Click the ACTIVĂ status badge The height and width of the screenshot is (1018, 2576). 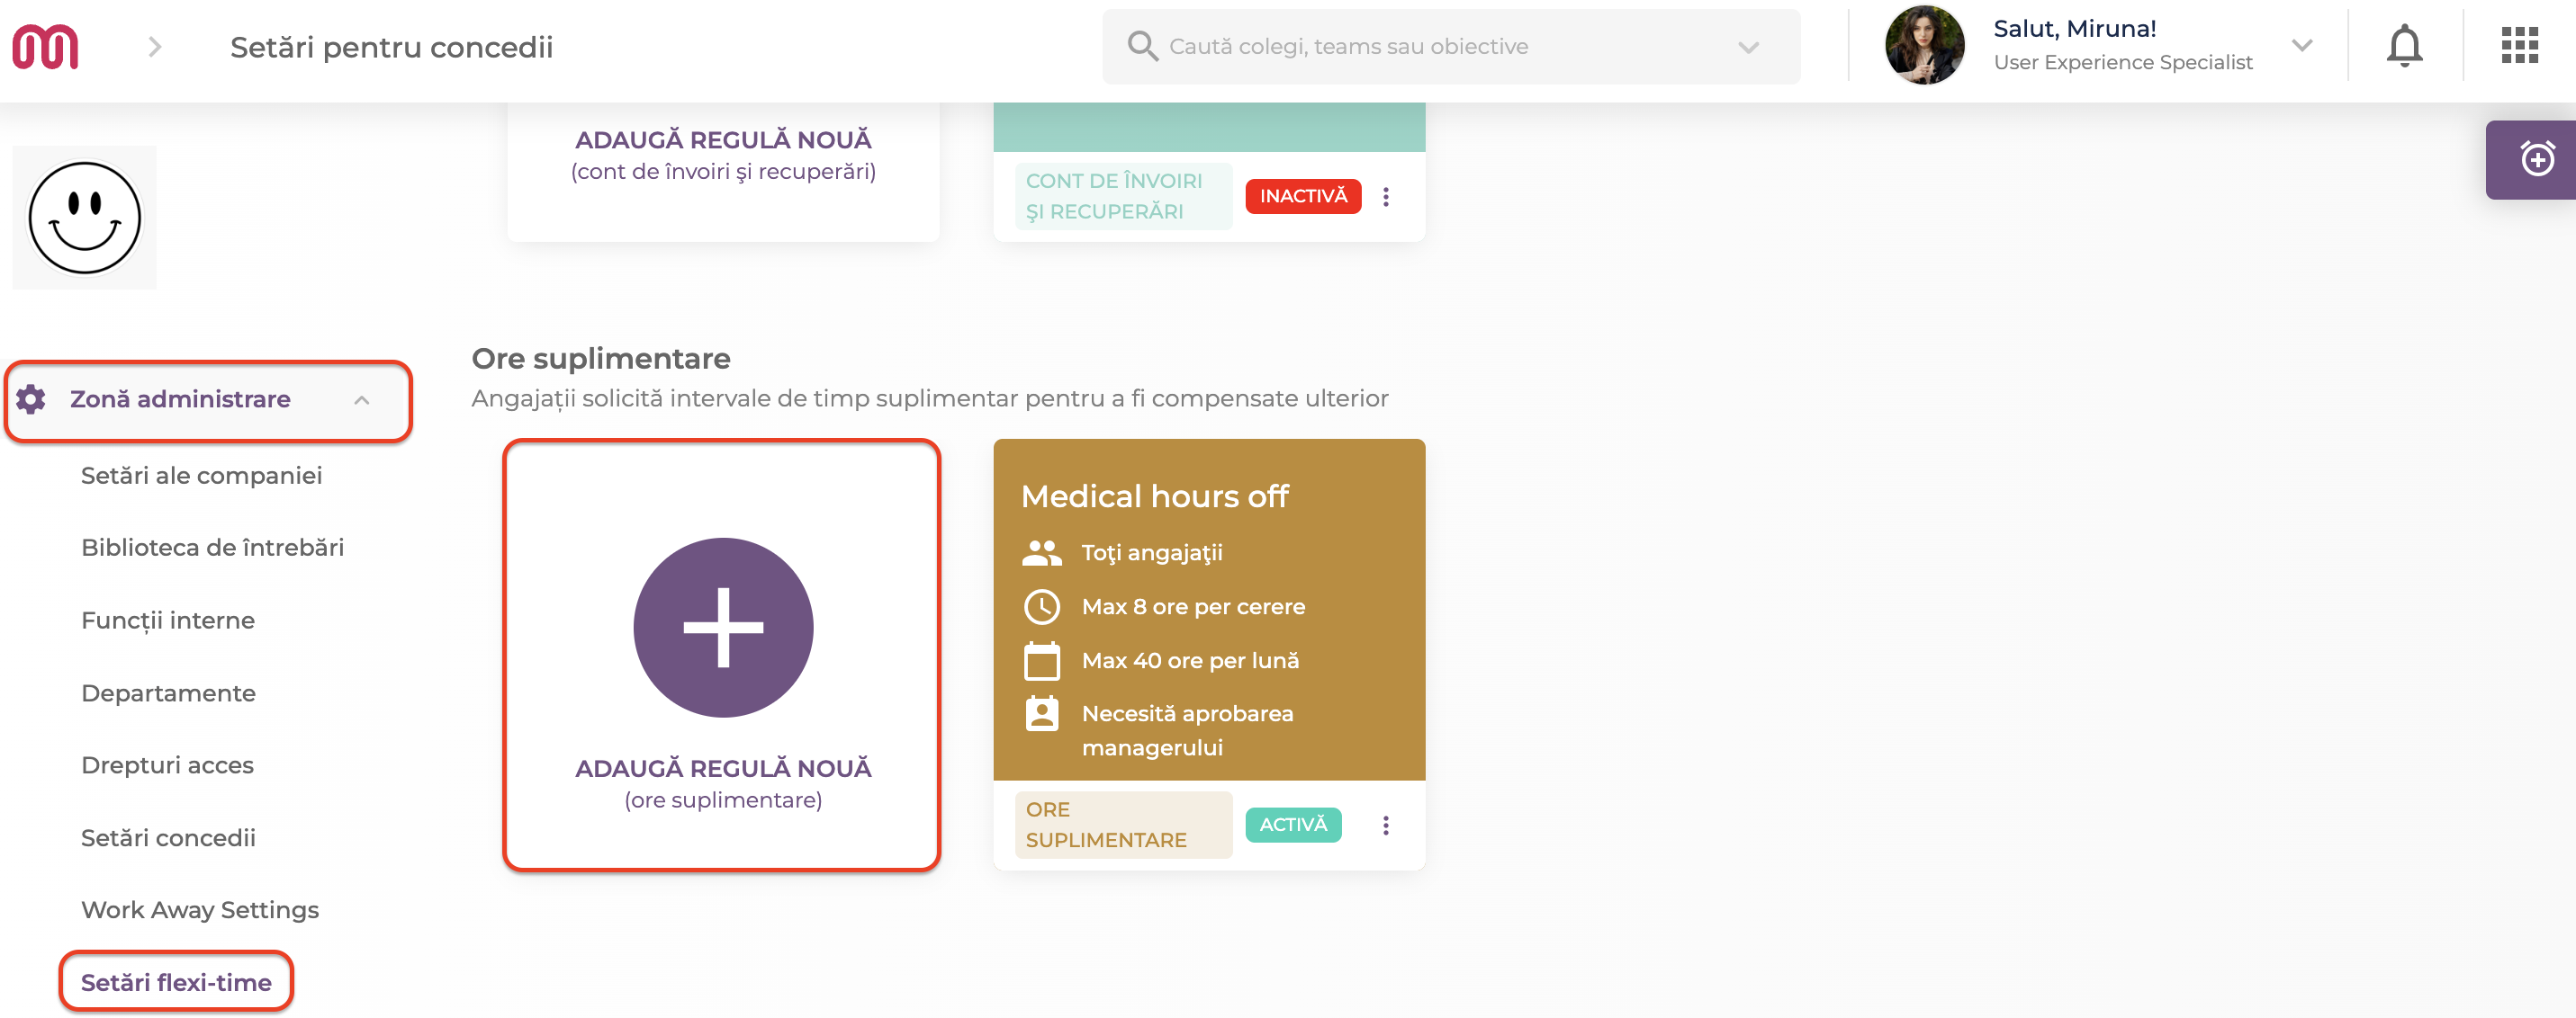coord(1293,826)
